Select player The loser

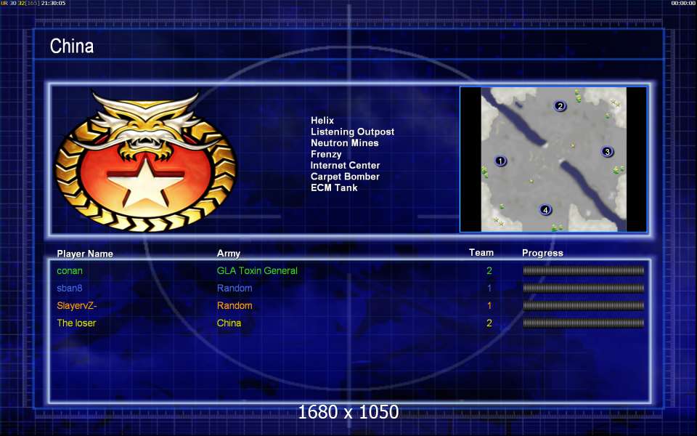[76, 323]
